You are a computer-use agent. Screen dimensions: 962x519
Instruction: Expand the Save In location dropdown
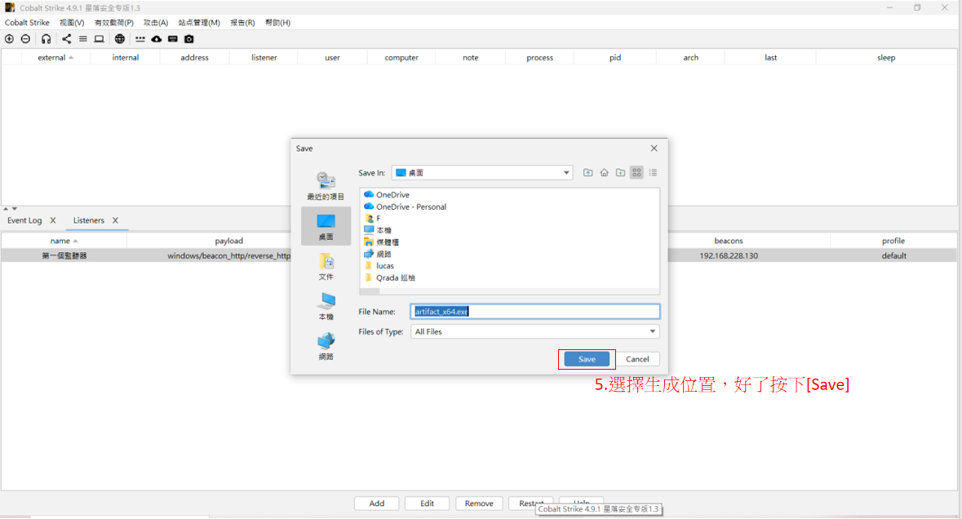point(566,172)
